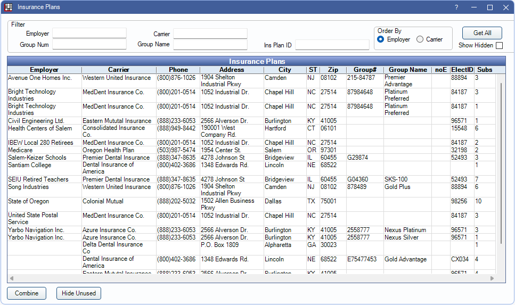Select IBEW Local 280 Retirees row
The image size is (515, 305).
coord(251,143)
